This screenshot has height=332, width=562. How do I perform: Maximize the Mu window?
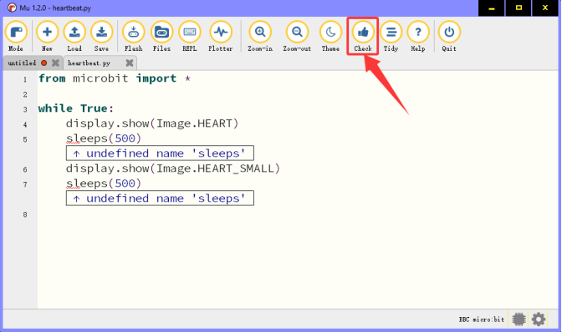(x=519, y=8)
